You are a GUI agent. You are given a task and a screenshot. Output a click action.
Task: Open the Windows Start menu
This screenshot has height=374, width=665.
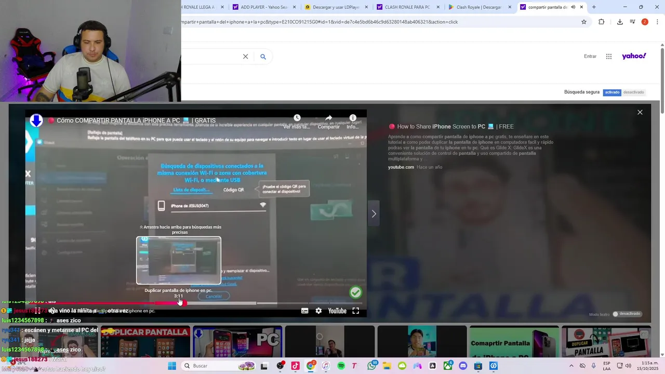tap(172, 366)
